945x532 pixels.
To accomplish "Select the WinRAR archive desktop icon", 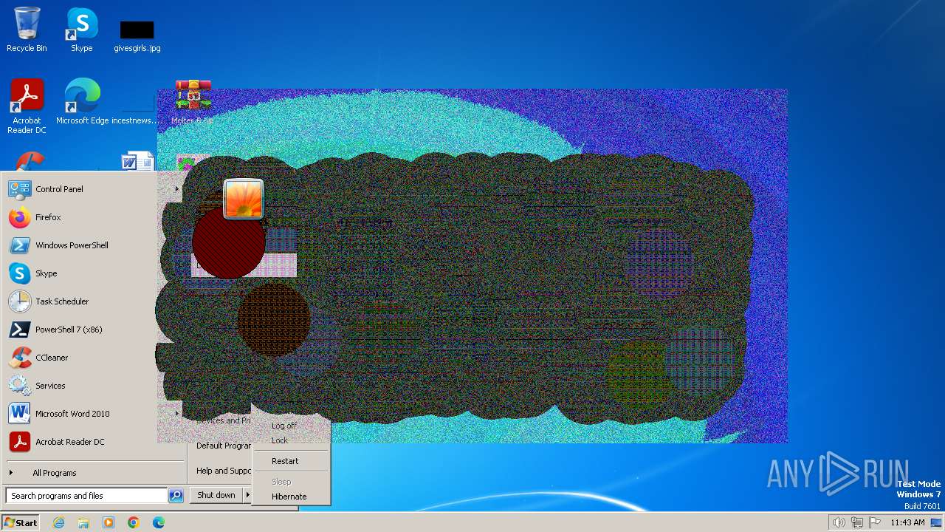I will tap(193, 102).
